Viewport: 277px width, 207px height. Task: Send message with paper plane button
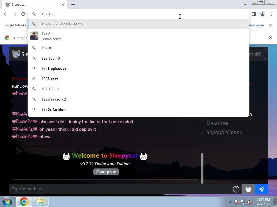[262, 189]
